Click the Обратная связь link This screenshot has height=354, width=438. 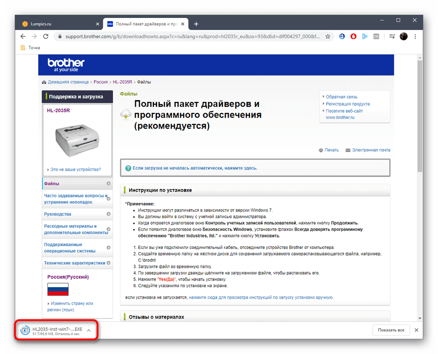(341, 97)
